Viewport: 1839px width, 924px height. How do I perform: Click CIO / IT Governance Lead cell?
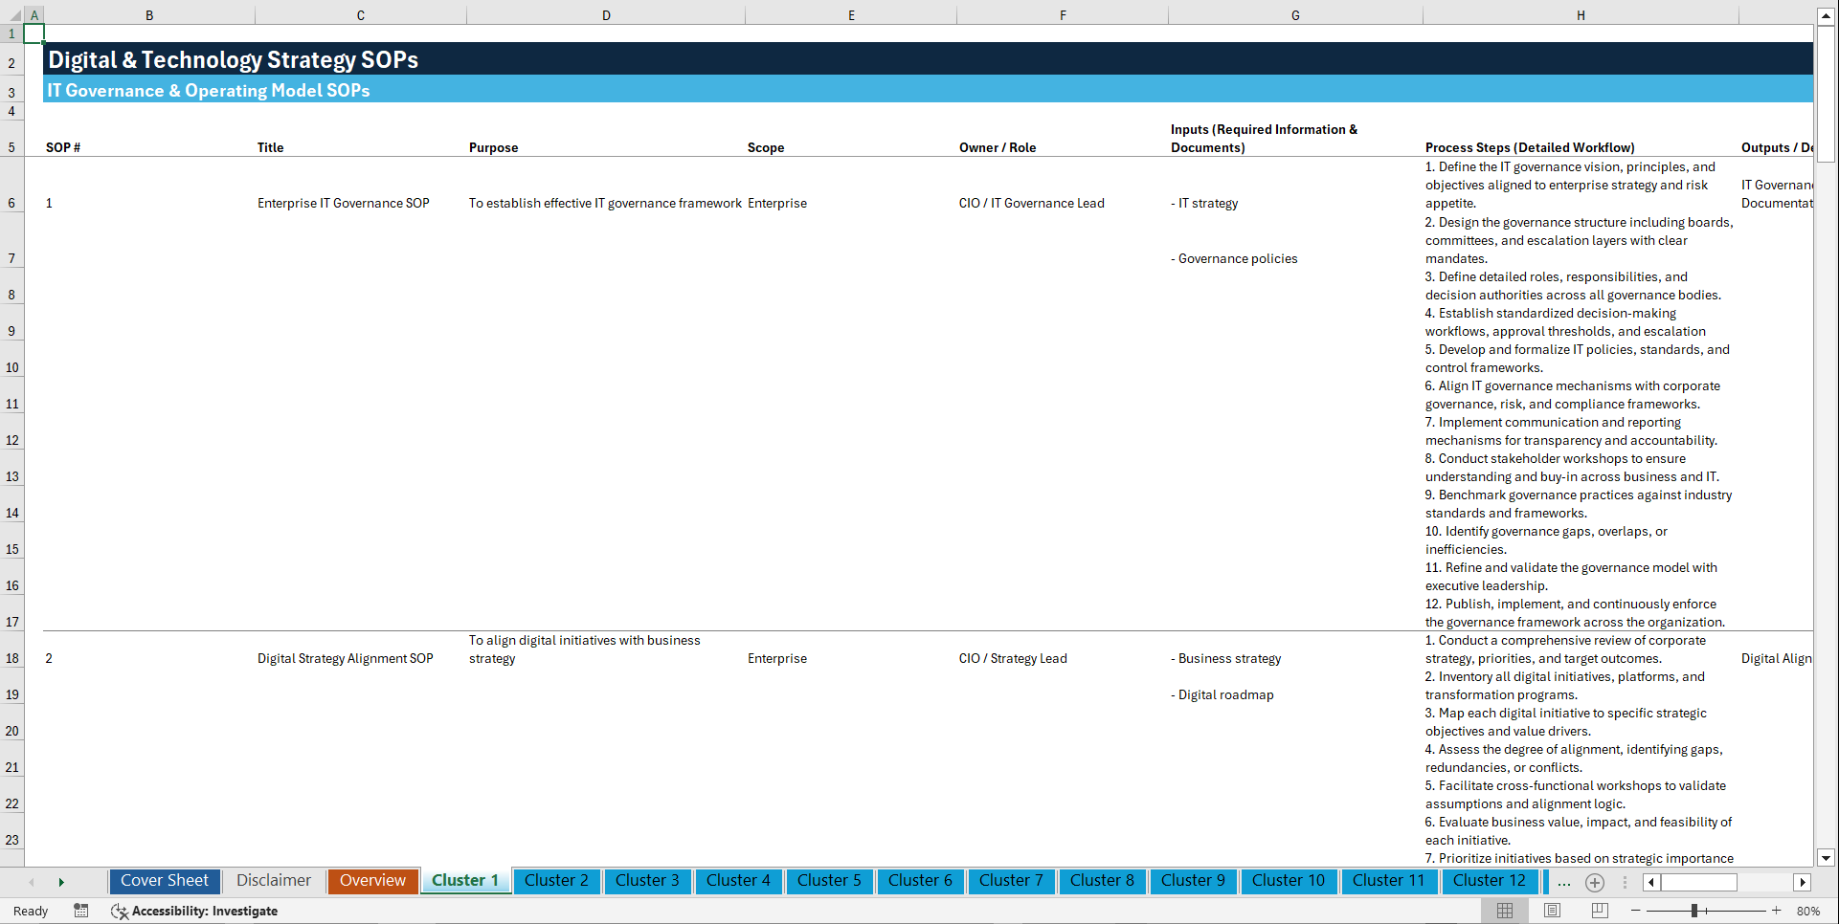tap(1032, 203)
